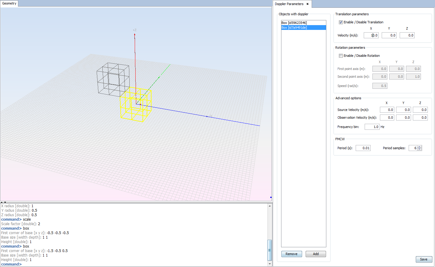Image resolution: width=435 pixels, height=267 pixels.
Task: Switch to the Geometry tab
Action: (x=9, y=4)
